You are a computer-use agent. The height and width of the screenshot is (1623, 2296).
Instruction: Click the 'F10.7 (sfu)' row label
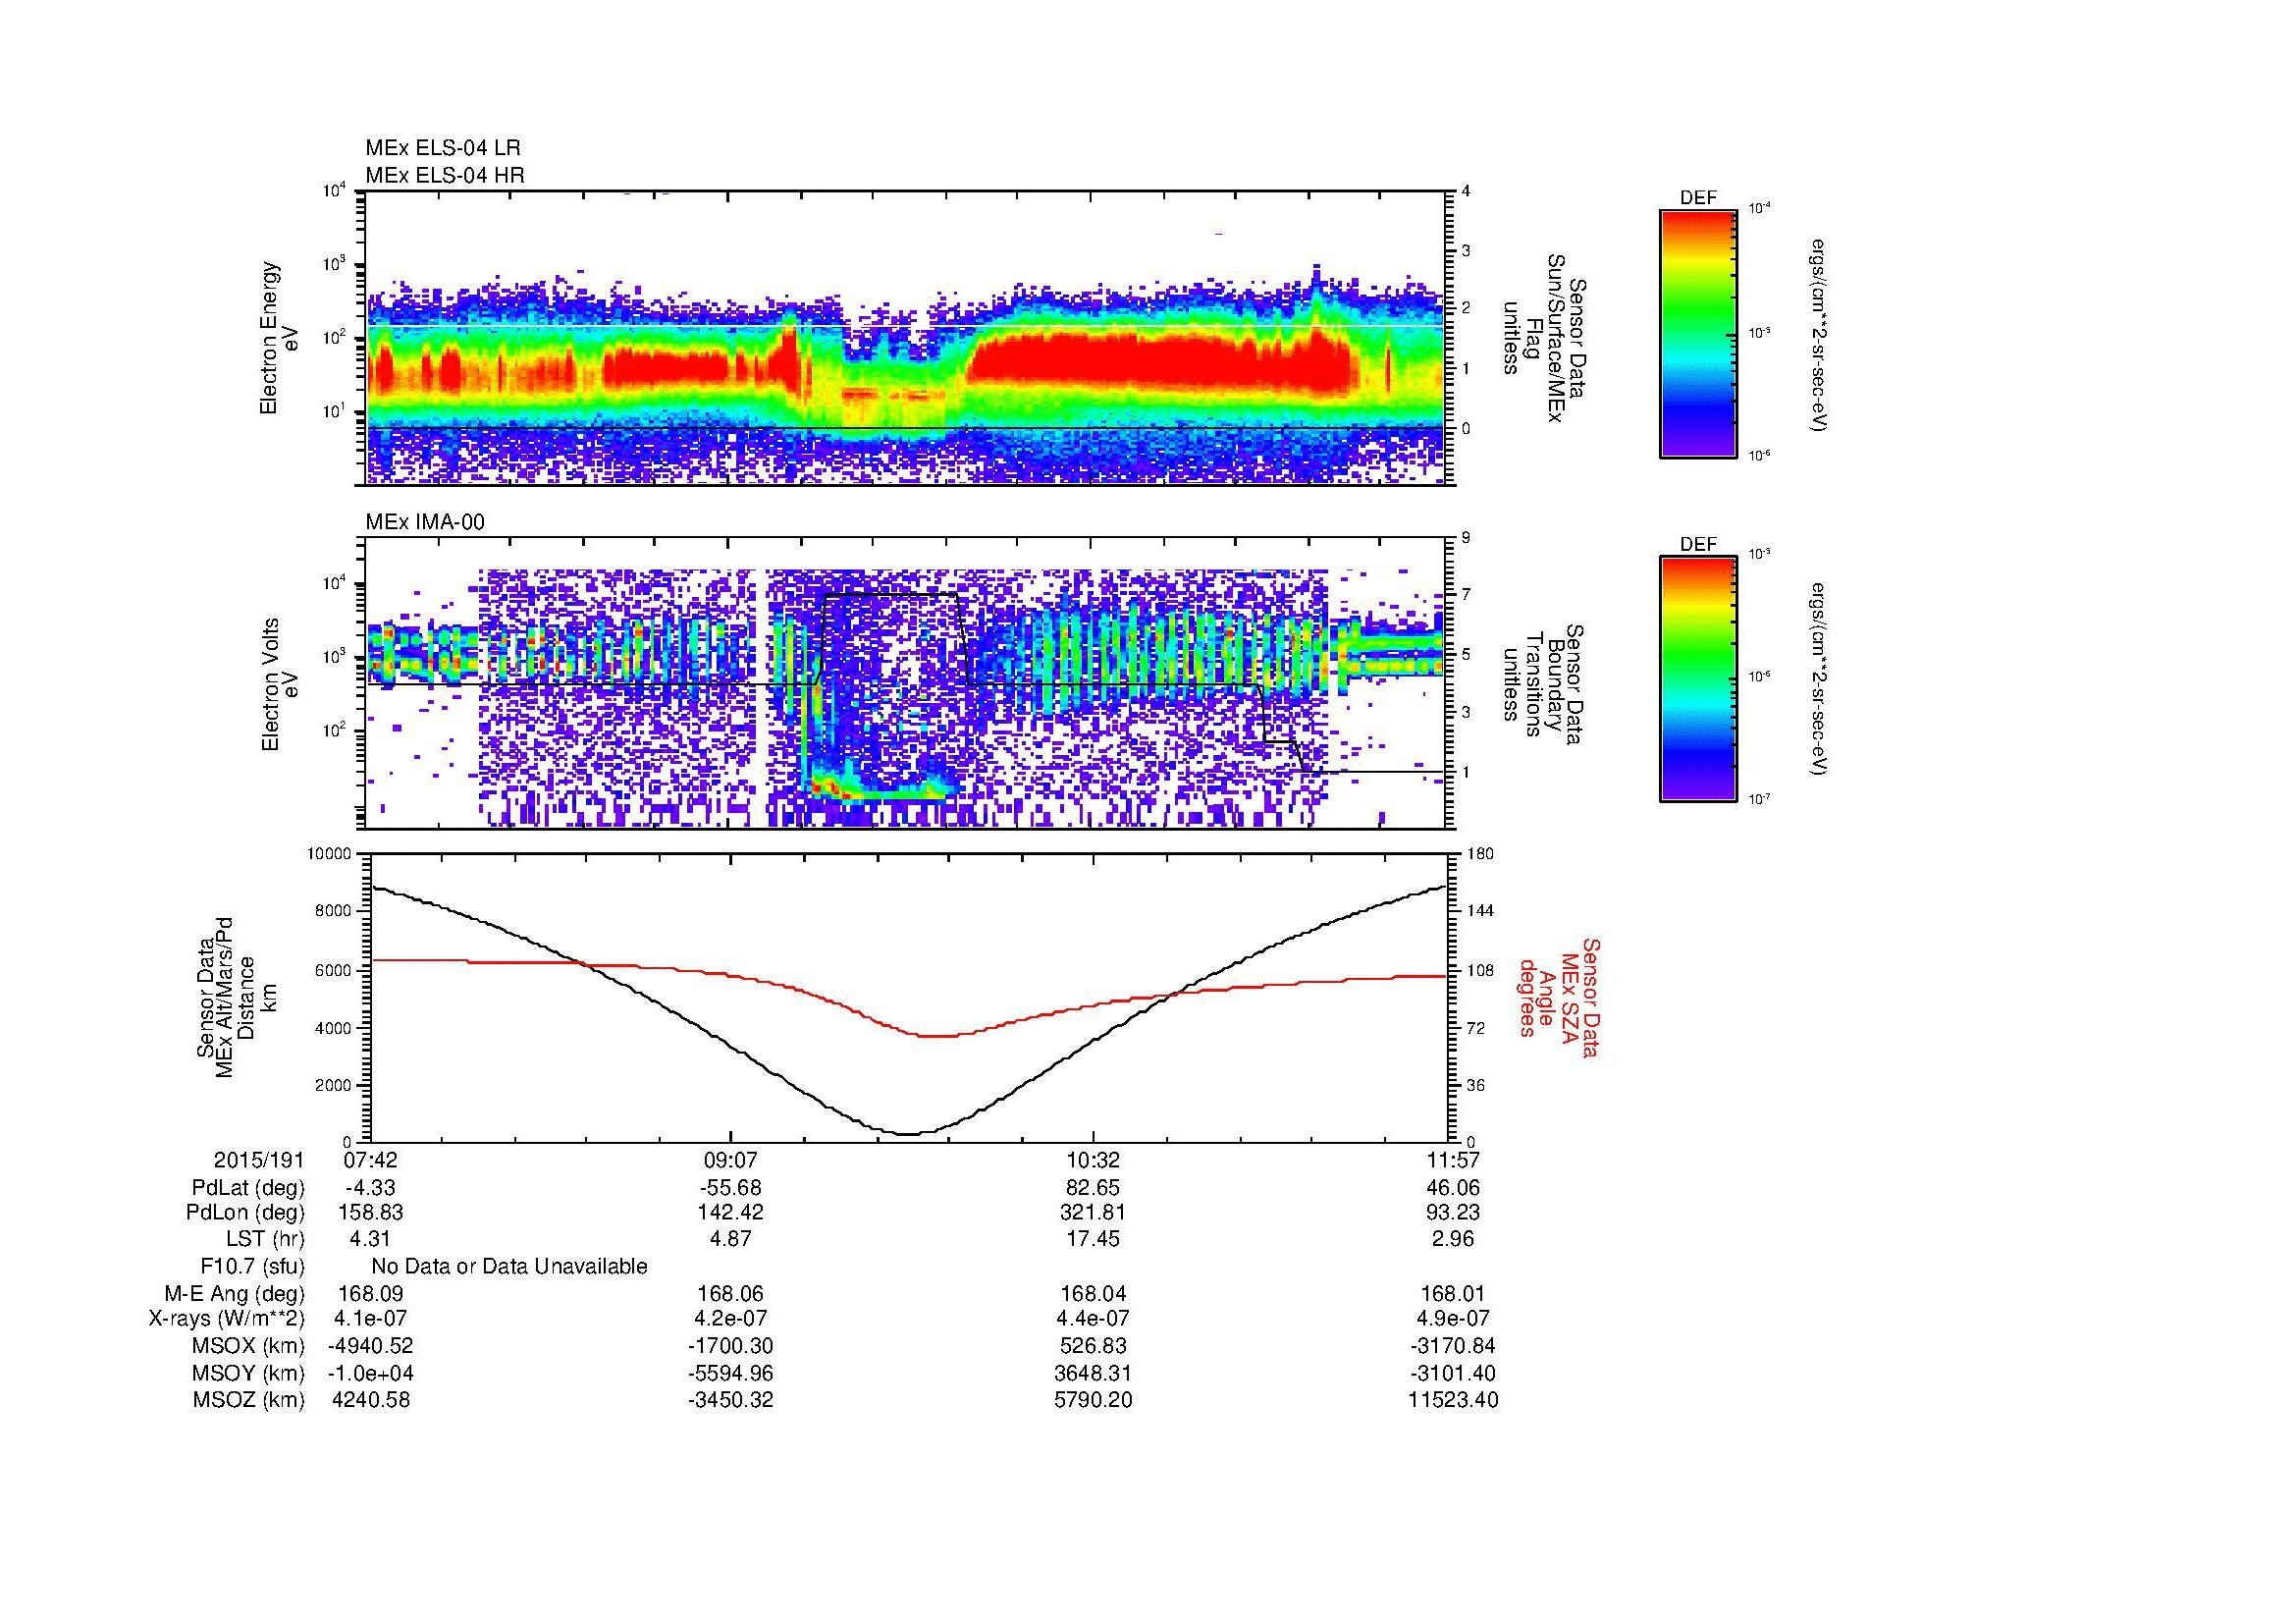[252, 1267]
